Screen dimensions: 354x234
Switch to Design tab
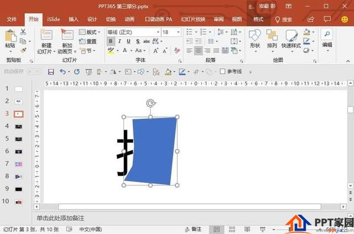[92, 19]
